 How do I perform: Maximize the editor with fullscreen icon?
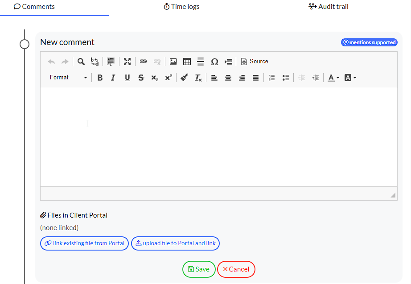(x=127, y=62)
